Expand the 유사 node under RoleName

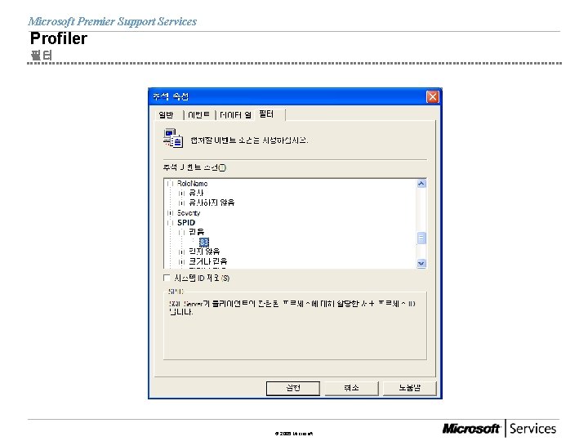point(182,193)
